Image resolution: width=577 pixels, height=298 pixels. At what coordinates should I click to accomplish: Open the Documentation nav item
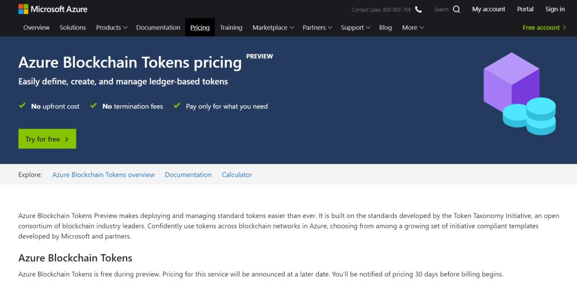click(158, 28)
